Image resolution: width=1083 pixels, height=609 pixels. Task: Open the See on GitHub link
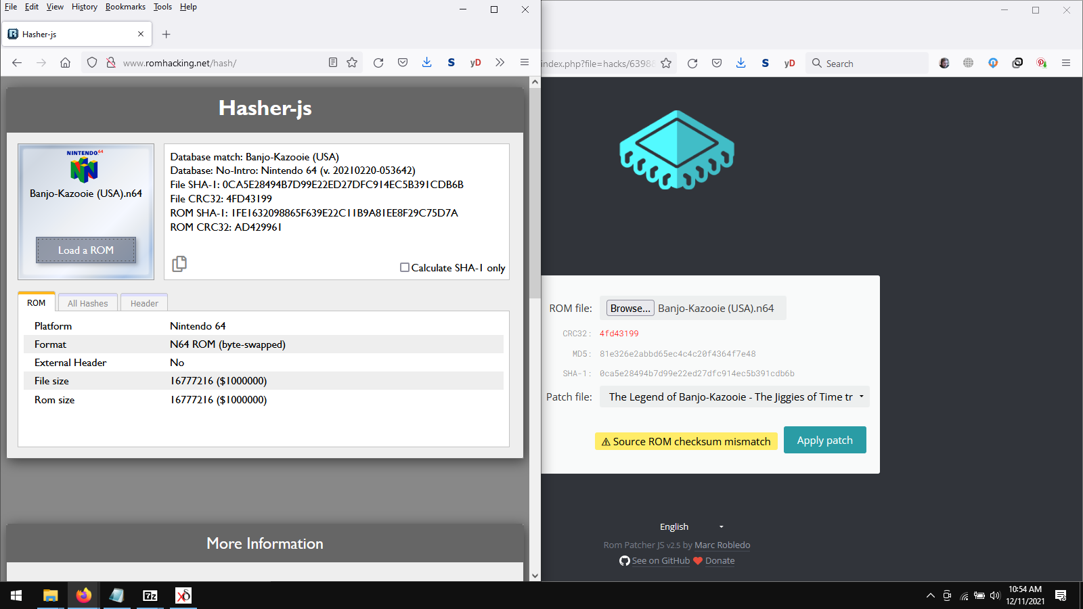coord(661,560)
